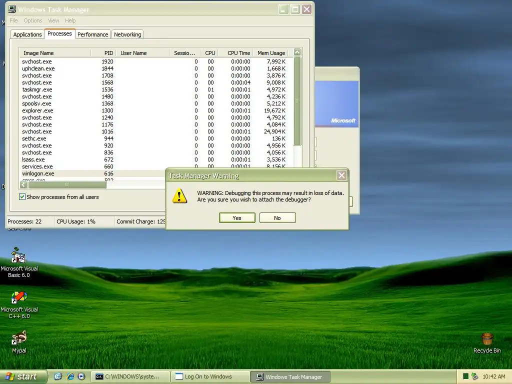Image resolution: width=512 pixels, height=384 pixels.
Task: Click the Mypal desktop icon
Action: [x=19, y=342]
